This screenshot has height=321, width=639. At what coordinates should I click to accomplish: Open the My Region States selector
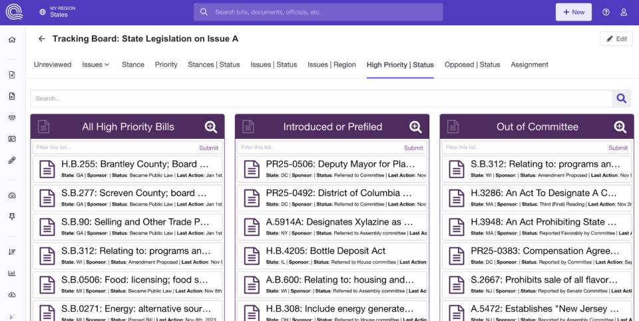pos(59,12)
